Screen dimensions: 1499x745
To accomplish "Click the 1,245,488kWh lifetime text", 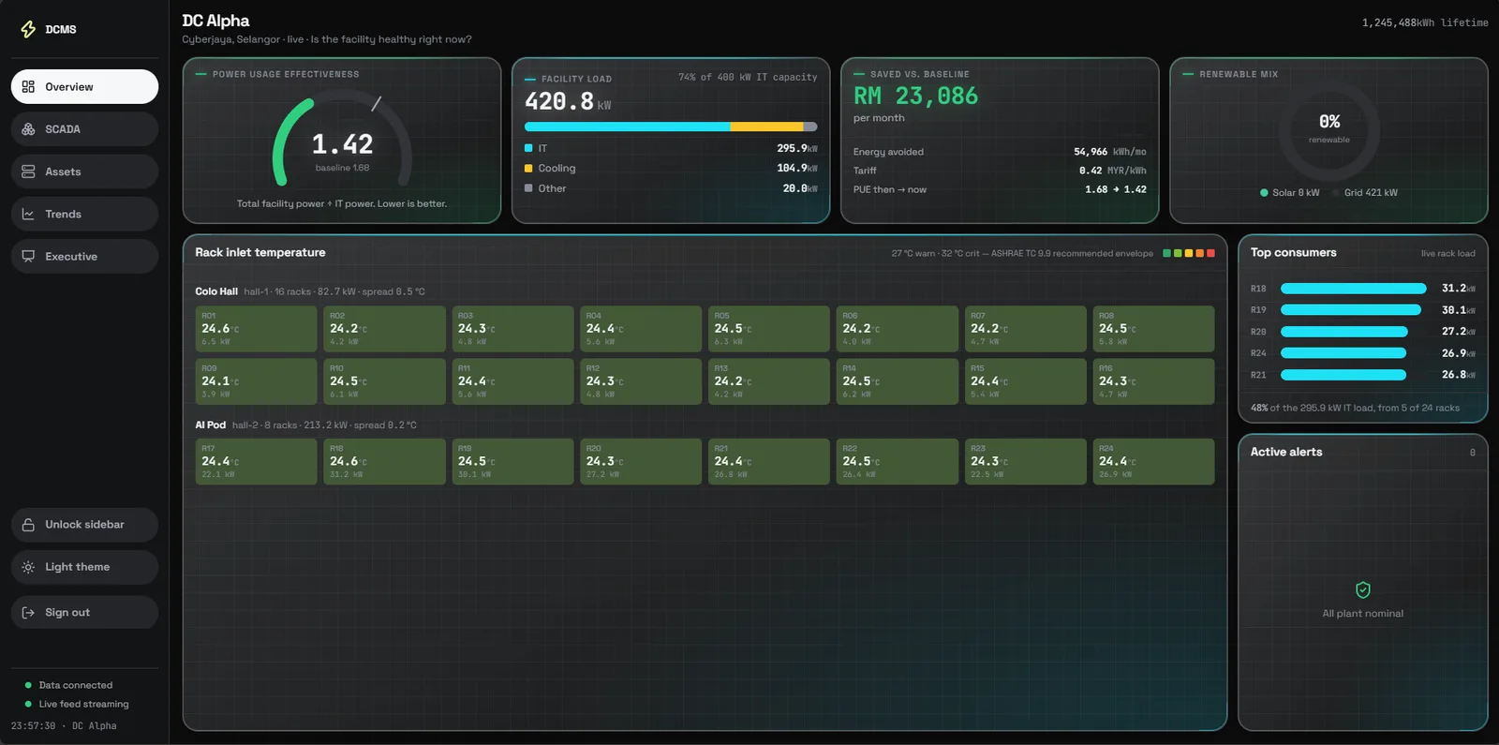I will [1425, 22].
